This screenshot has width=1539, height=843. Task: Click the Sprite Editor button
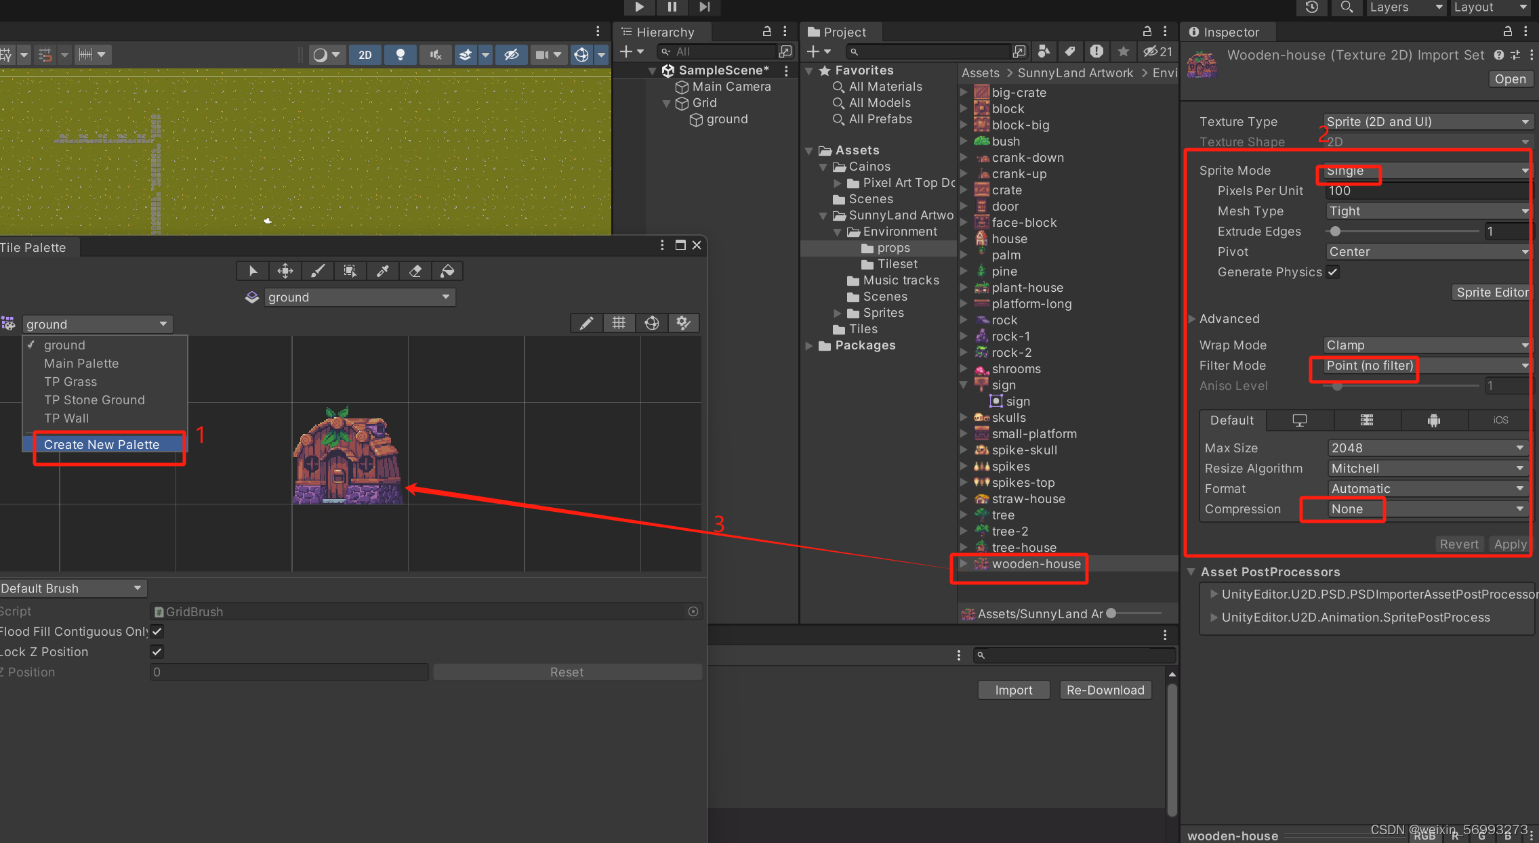coord(1492,293)
